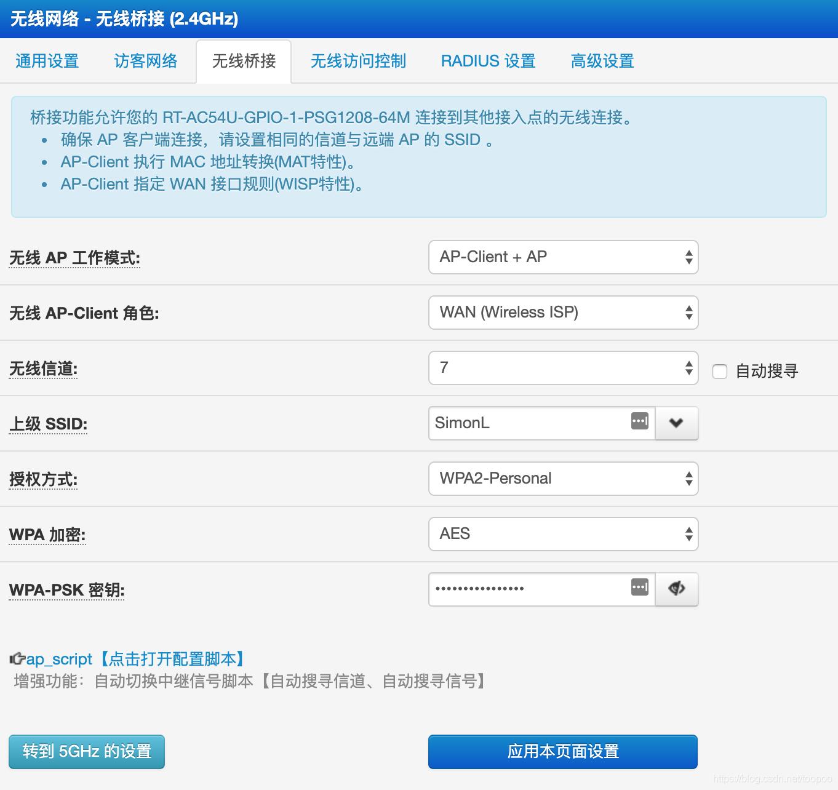Switch to the 通用设置 tab
This screenshot has height=790, width=838.
[x=47, y=61]
